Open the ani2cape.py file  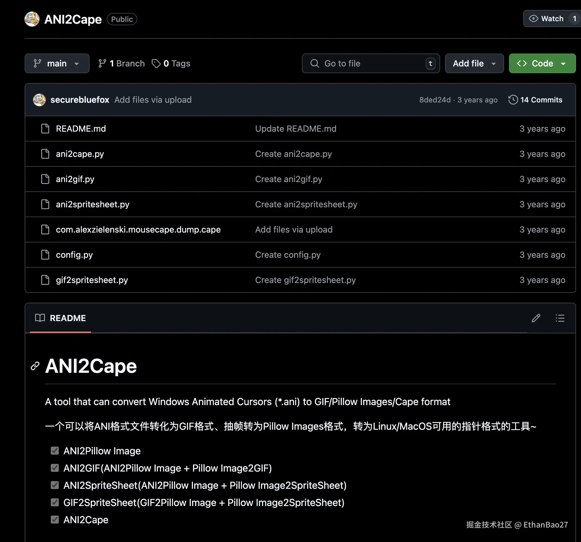tap(80, 154)
